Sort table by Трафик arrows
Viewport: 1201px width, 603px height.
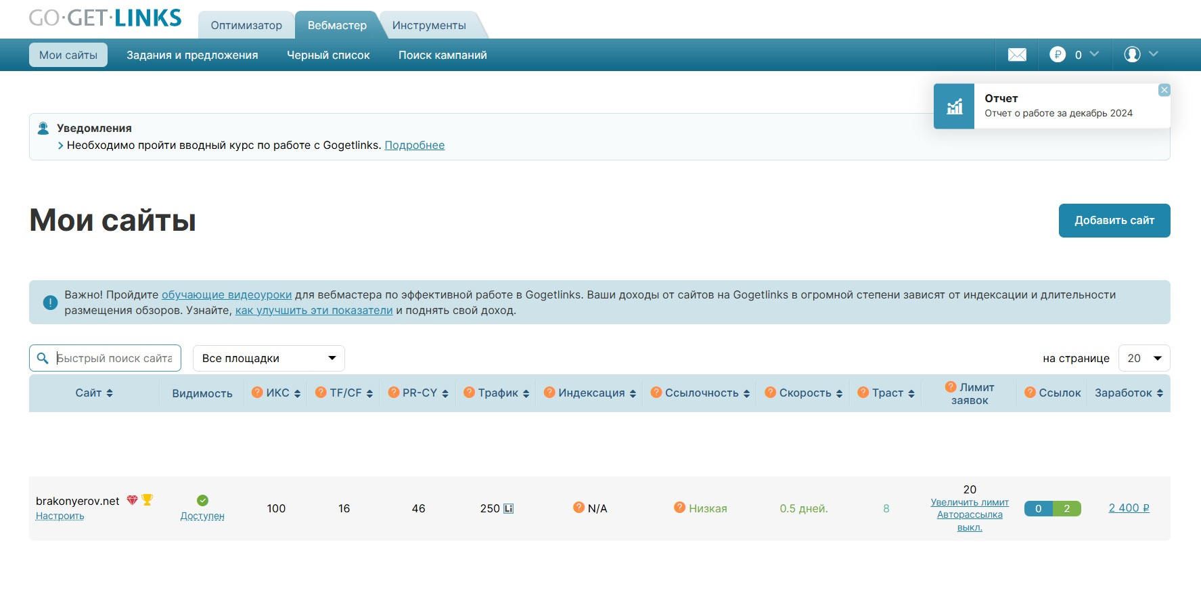click(526, 394)
